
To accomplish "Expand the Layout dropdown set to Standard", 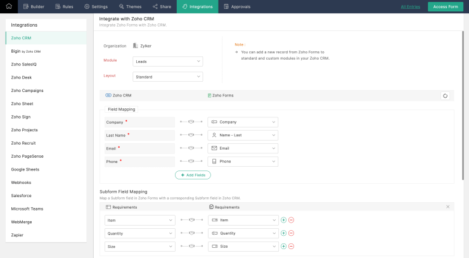I will (x=167, y=77).
